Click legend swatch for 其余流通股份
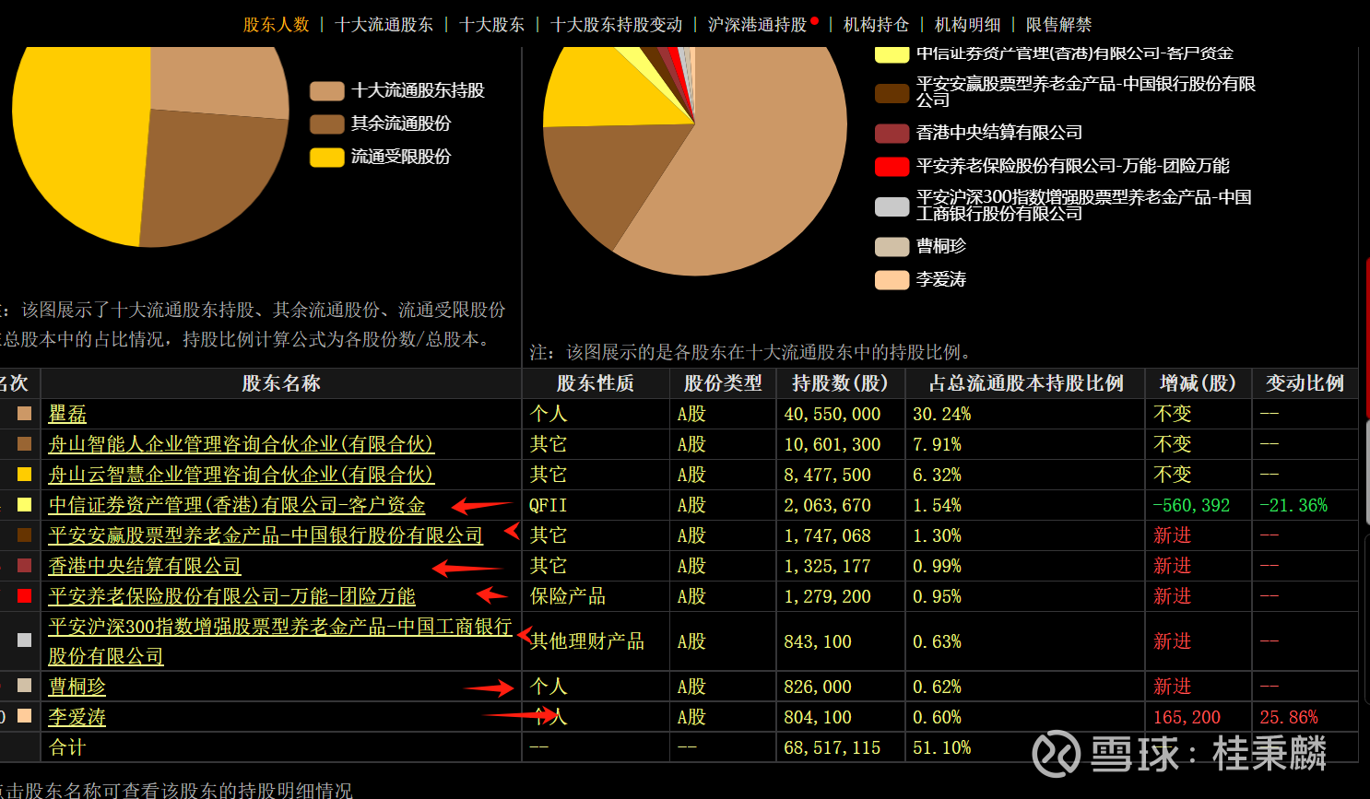This screenshot has width=1370, height=799. pos(326,123)
